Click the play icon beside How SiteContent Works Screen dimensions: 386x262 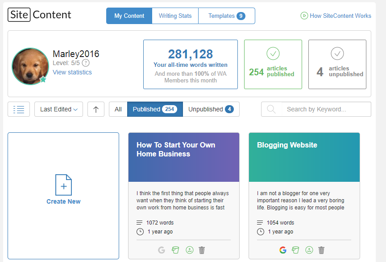[304, 16]
